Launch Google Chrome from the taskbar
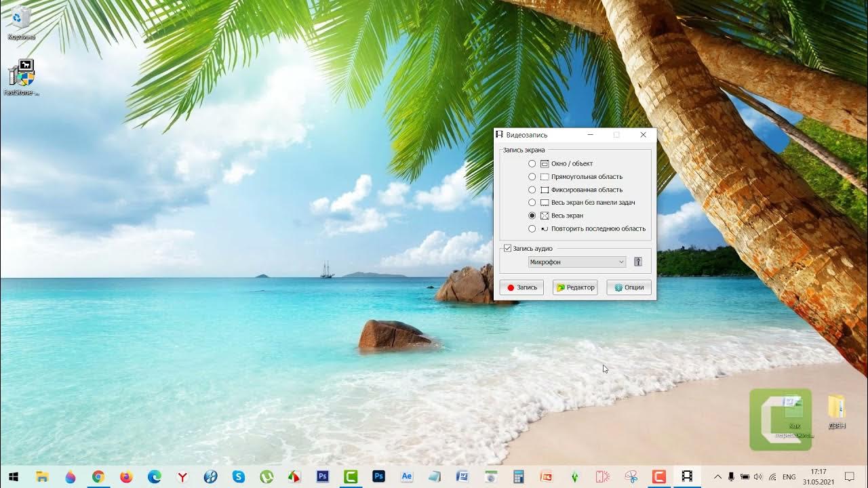868x488 pixels. [x=98, y=476]
